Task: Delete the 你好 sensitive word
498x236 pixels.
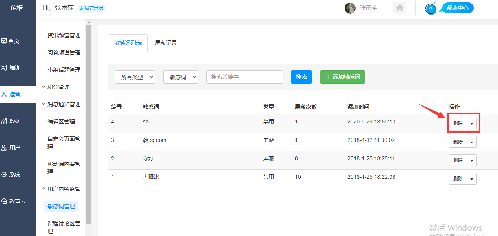Action: click(458, 160)
